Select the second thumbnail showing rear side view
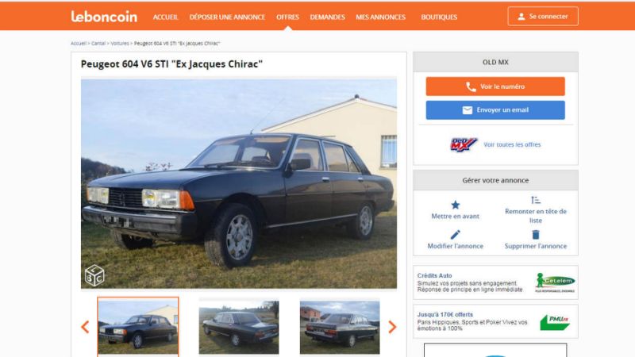Screen dimensions: 635x357 pyautogui.click(x=239, y=327)
